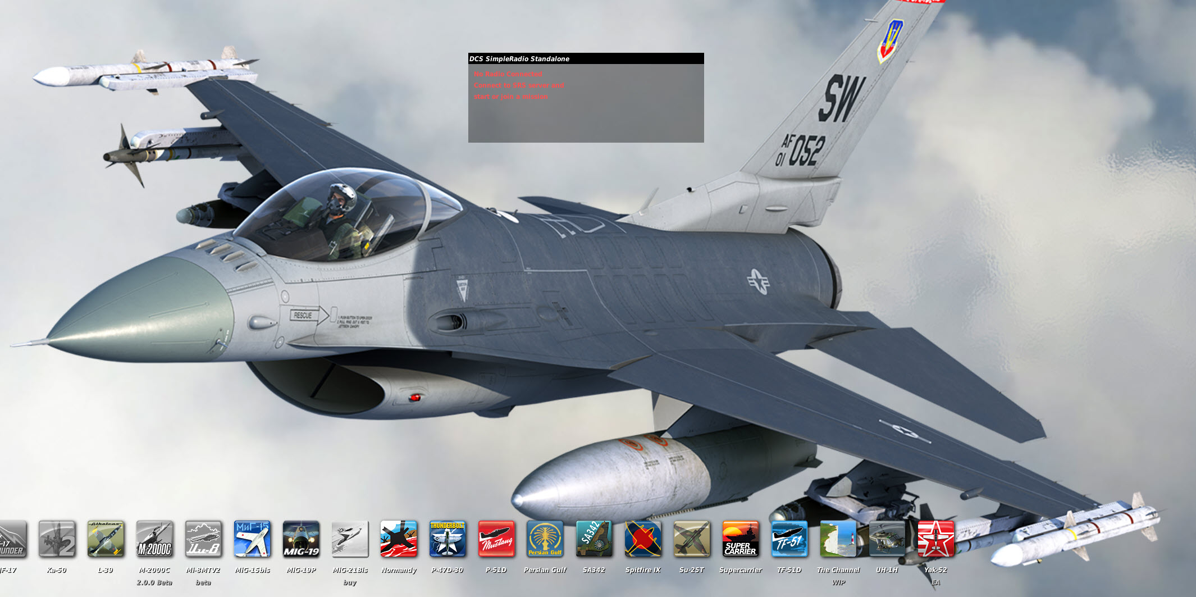Click the Yak-52 EA module icon

tap(936, 539)
